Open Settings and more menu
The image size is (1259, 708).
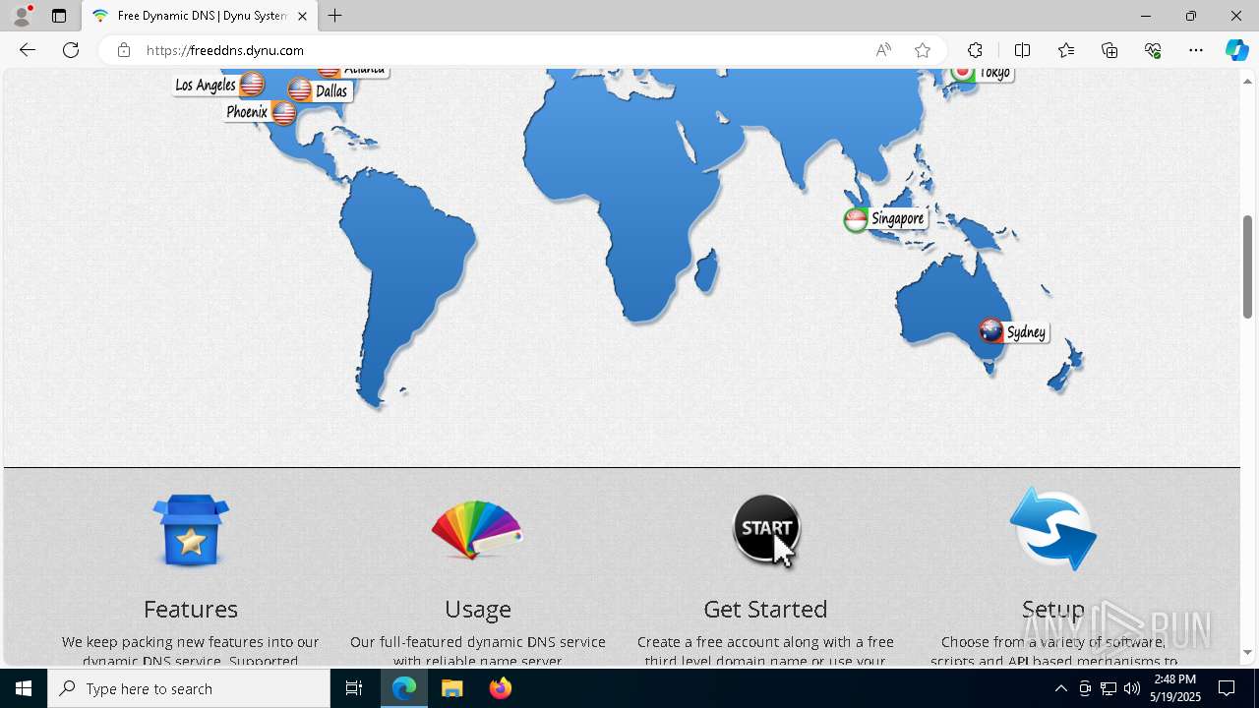[1196, 50]
